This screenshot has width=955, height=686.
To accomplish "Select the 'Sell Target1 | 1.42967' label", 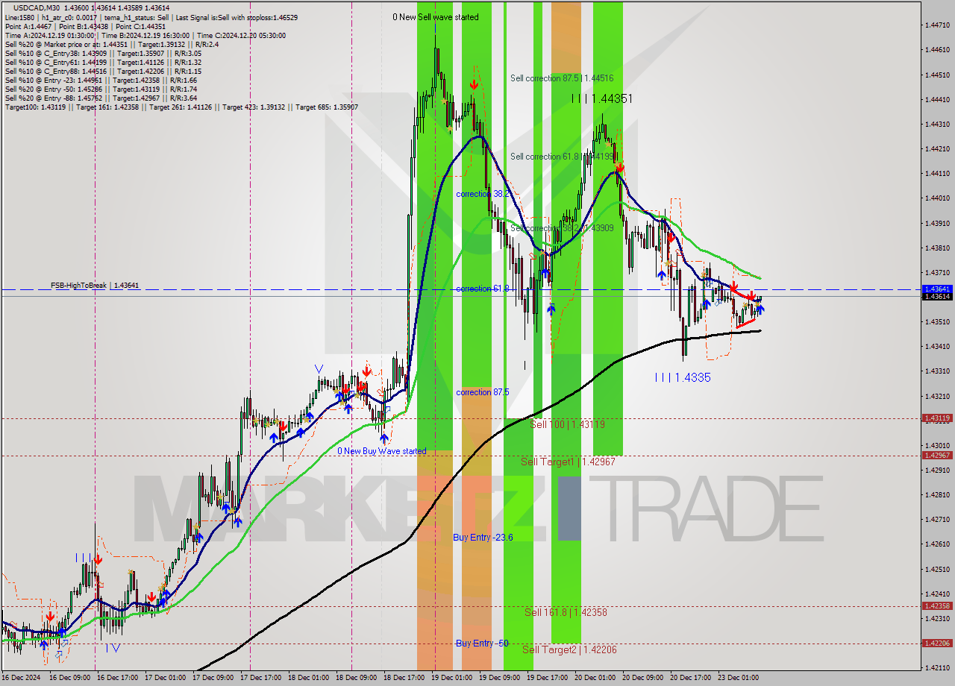I will point(568,462).
